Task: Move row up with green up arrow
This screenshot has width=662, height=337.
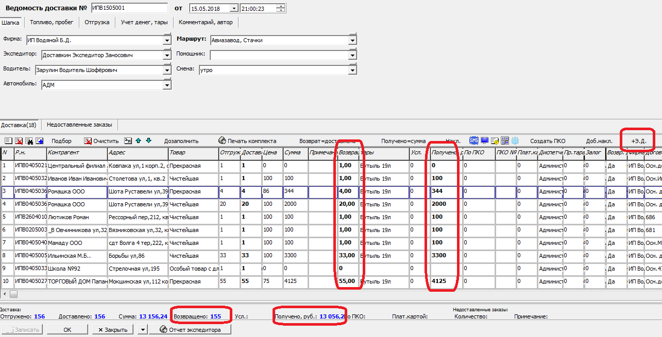Action: click(138, 140)
